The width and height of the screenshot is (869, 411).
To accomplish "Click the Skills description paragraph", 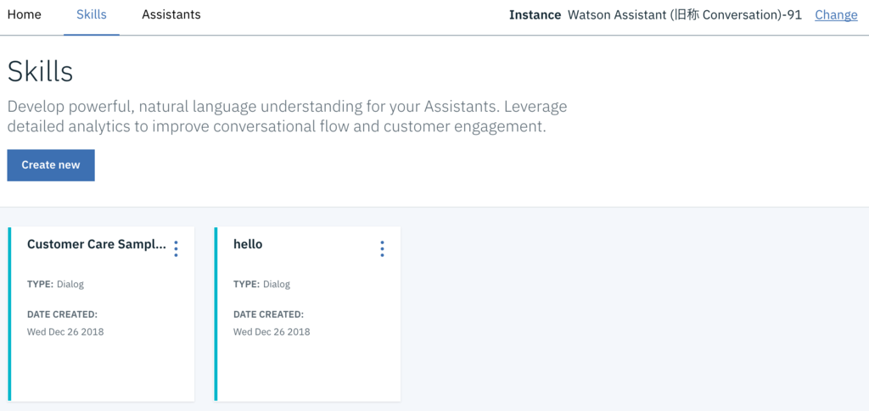I will [x=287, y=117].
